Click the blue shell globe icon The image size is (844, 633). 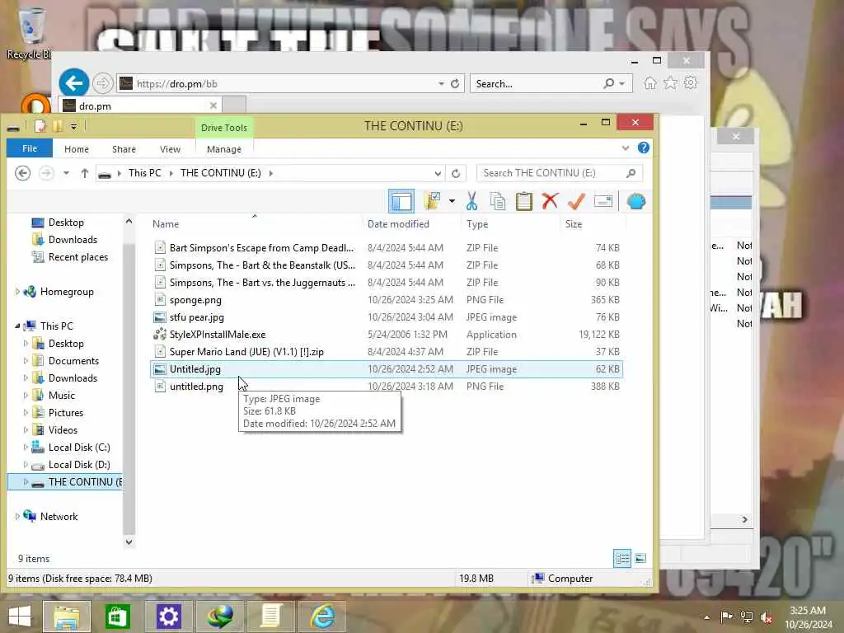[x=636, y=201]
